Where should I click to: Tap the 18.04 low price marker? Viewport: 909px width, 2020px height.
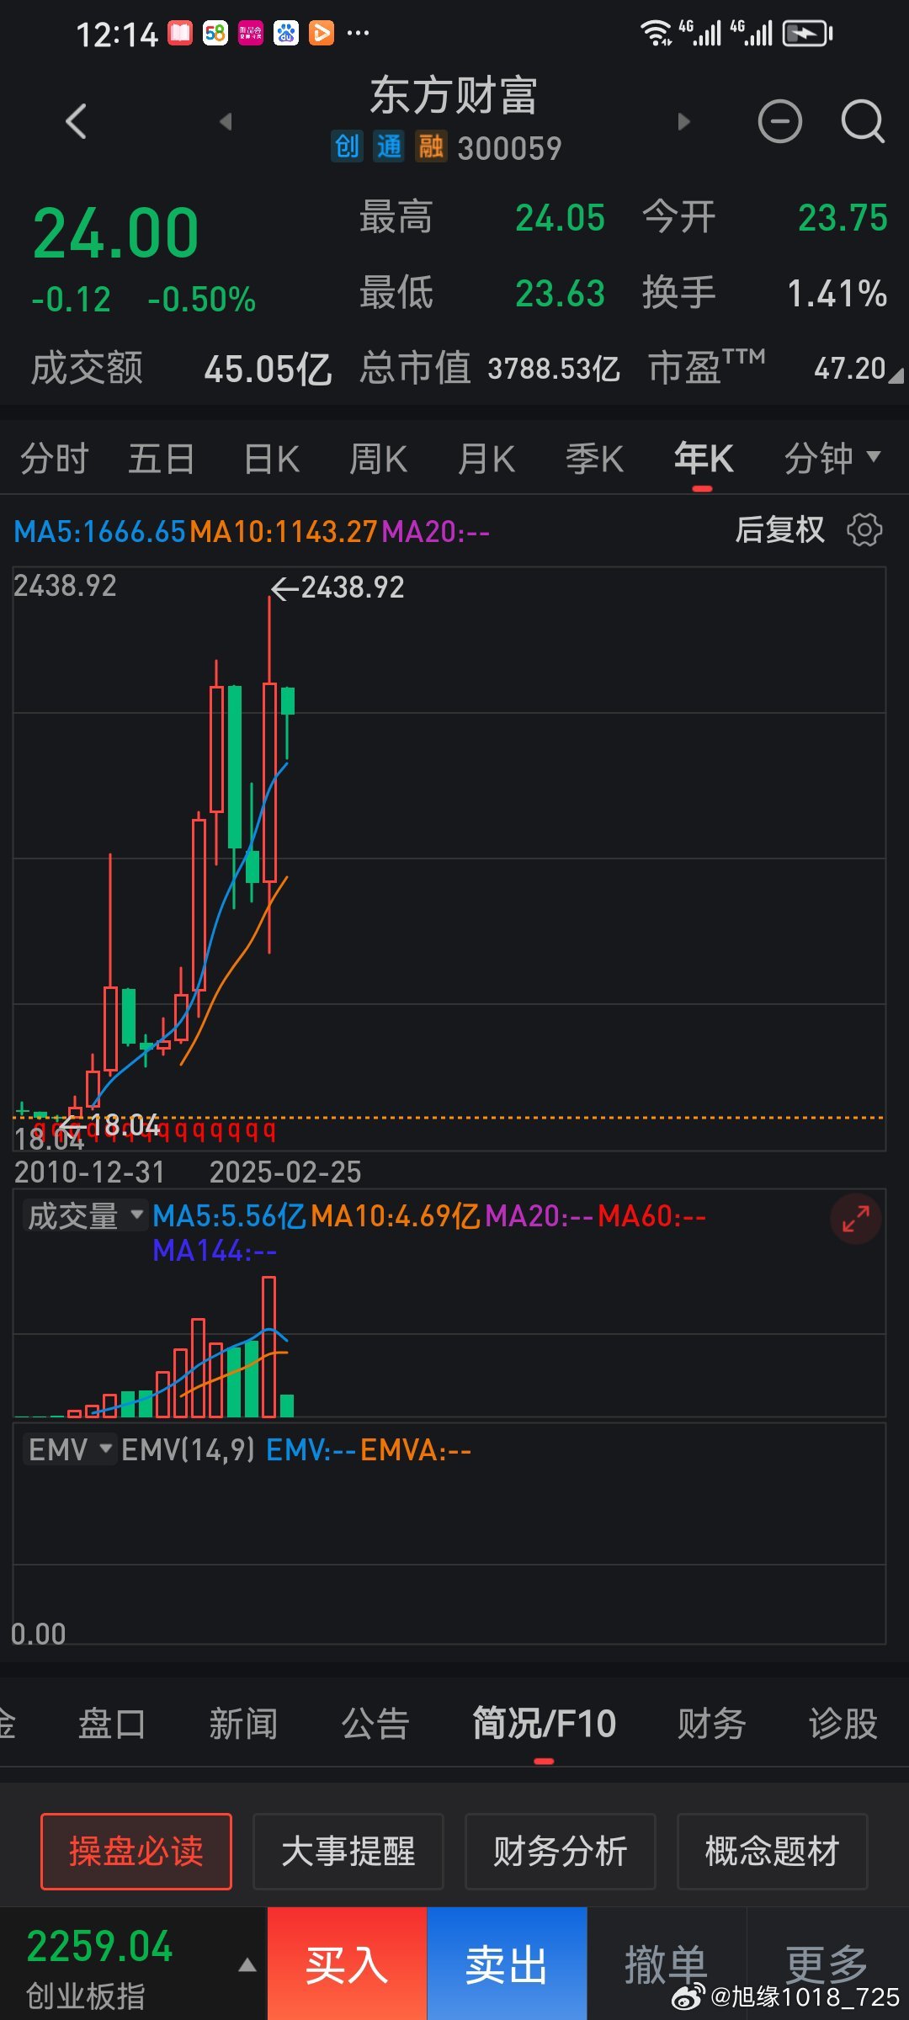tap(109, 1125)
